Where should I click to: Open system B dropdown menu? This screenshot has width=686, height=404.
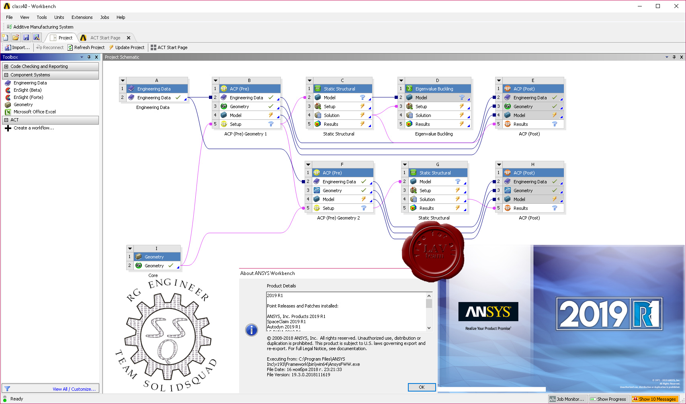[215, 80]
